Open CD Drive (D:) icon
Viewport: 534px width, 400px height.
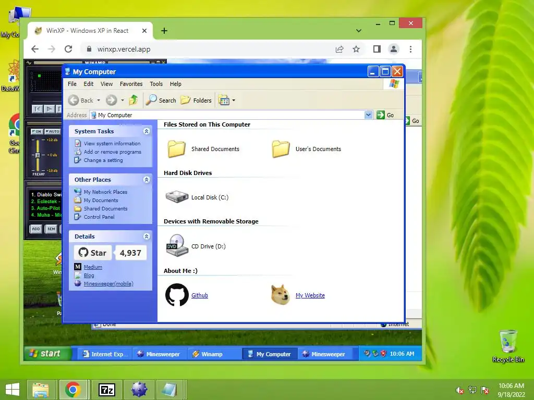pyautogui.click(x=177, y=246)
